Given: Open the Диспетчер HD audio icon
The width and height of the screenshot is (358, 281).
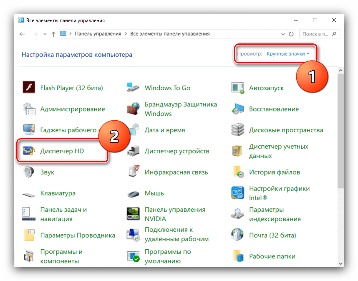Looking at the screenshot, I should (x=29, y=151).
